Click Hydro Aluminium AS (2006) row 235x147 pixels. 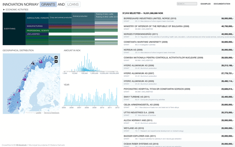coord(178,67)
